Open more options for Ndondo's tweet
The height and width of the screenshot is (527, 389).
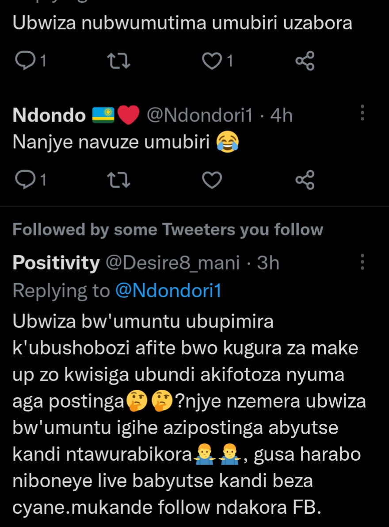362,113
